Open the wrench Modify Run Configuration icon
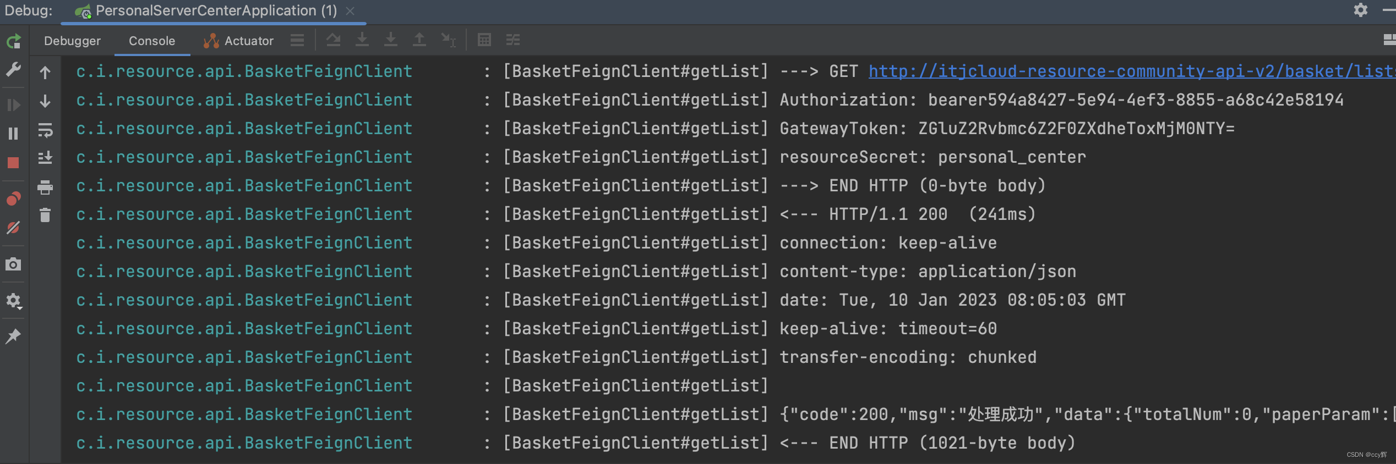The height and width of the screenshot is (464, 1396). (x=13, y=69)
